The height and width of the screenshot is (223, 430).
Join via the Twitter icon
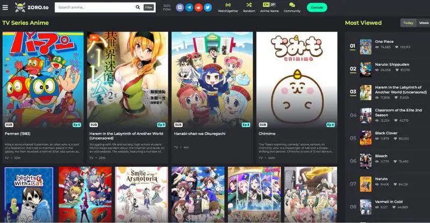[x=208, y=8]
